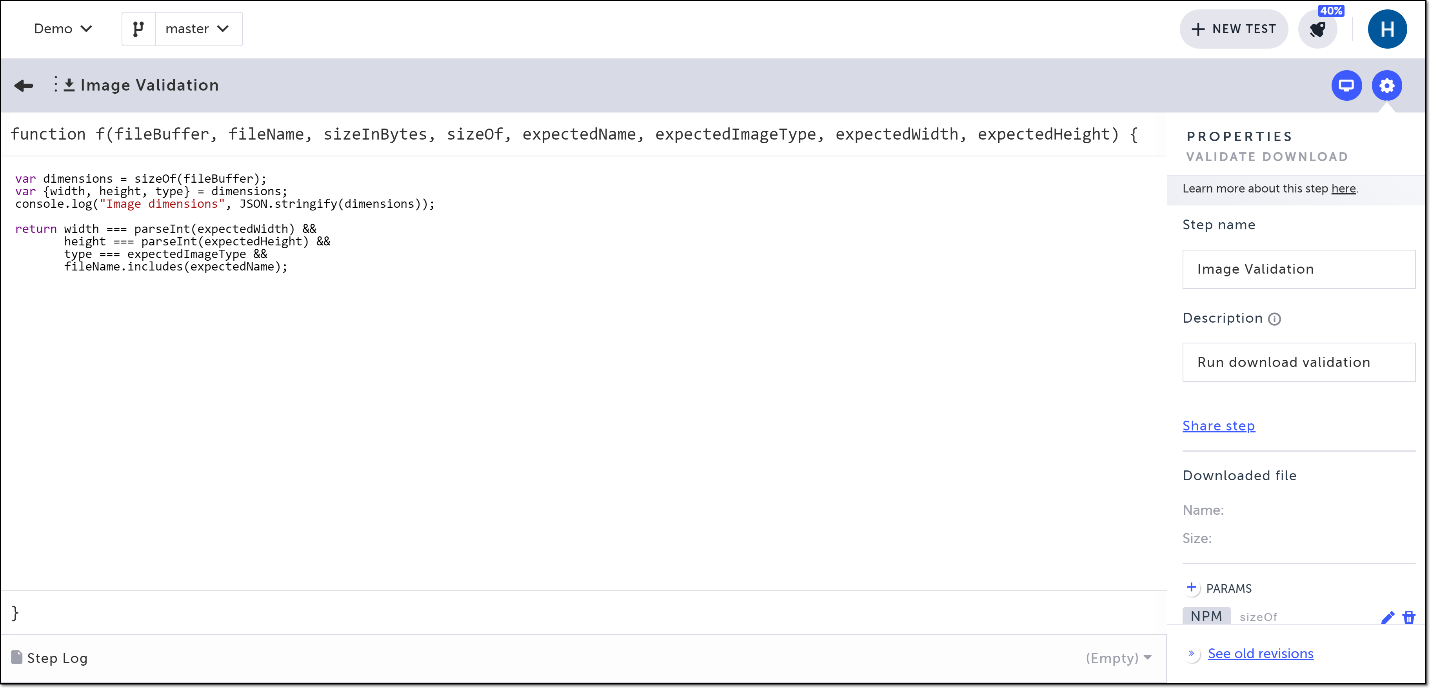Click the git branch icon
Image resolution: width=1430 pixels, height=688 pixels.
[x=138, y=29]
